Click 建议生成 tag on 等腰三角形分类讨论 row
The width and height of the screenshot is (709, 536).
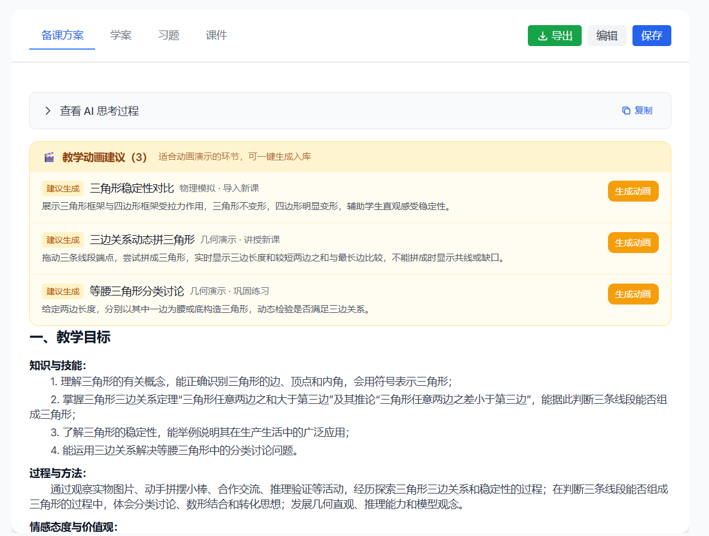coord(63,292)
